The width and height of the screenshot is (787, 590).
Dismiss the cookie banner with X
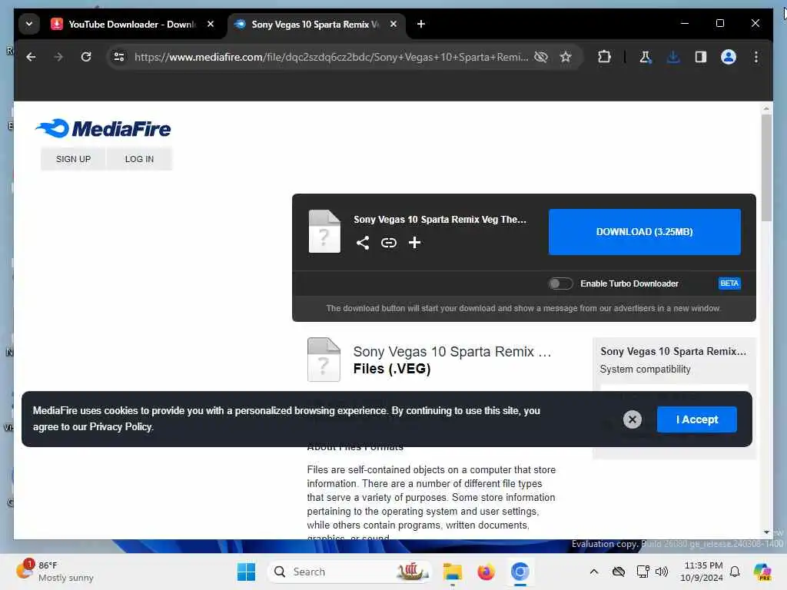pos(633,419)
